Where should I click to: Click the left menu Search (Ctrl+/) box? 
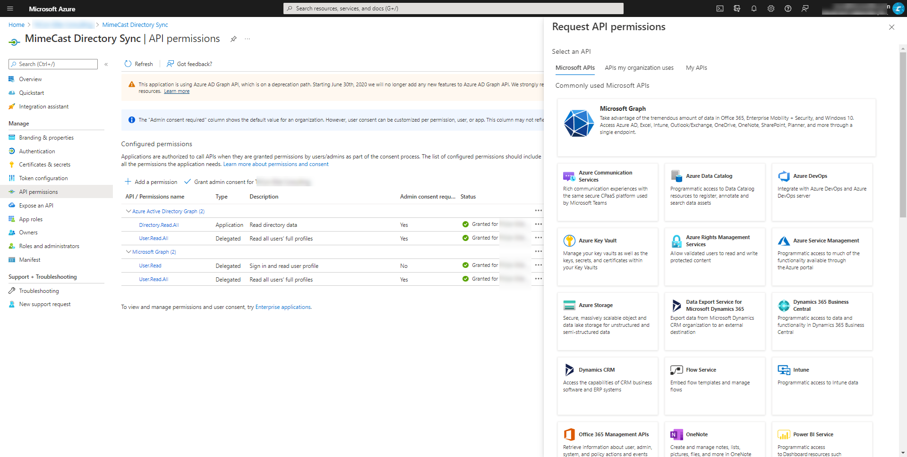53,64
